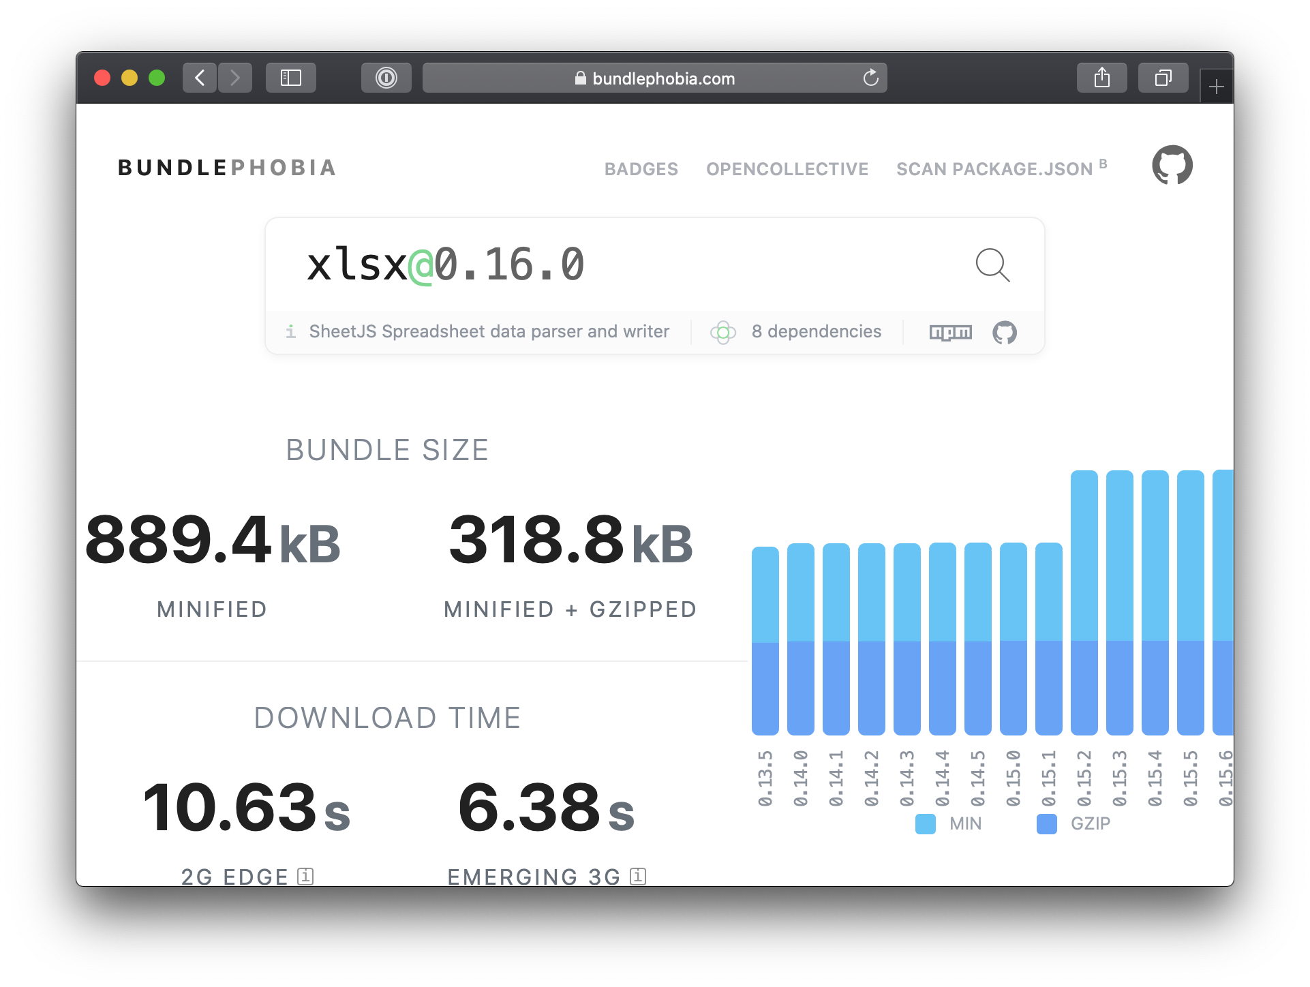The image size is (1310, 987).
Task: Open the npm package page icon
Action: pos(951,332)
